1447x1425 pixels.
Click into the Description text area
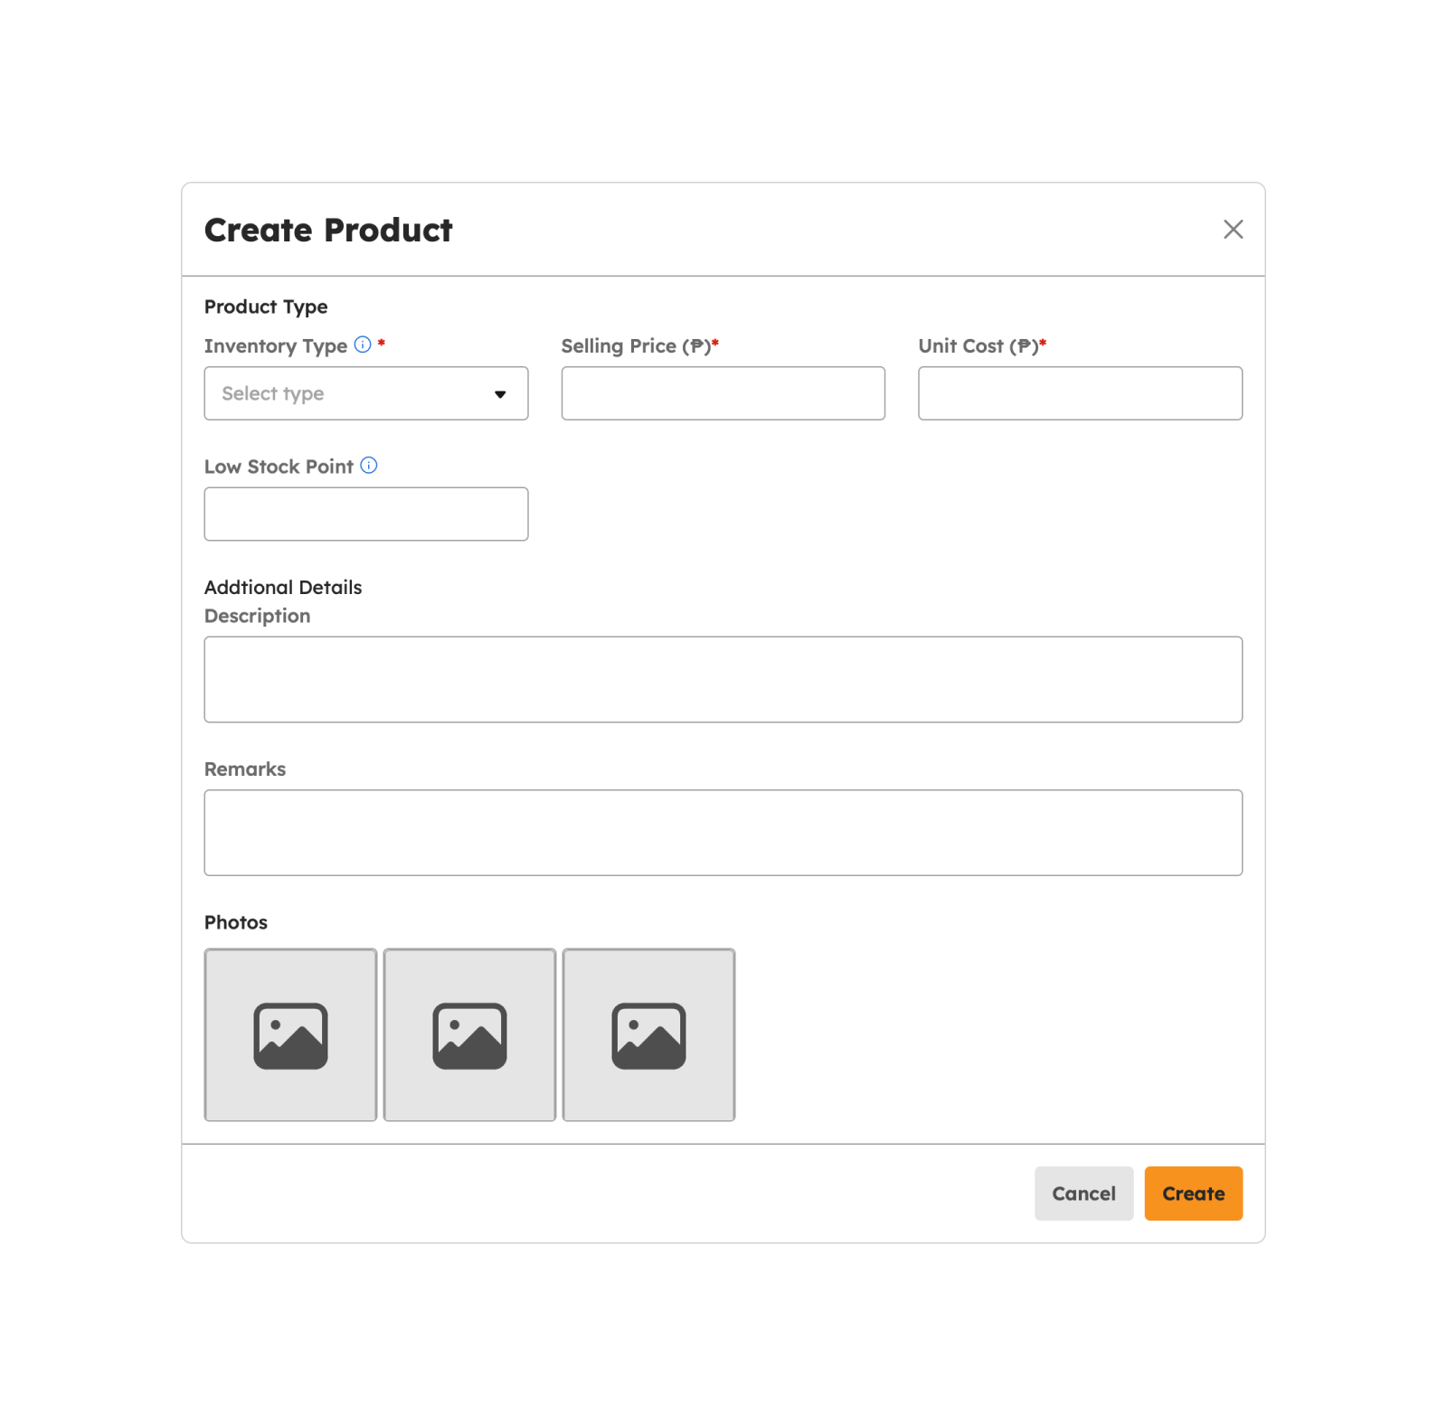click(723, 680)
